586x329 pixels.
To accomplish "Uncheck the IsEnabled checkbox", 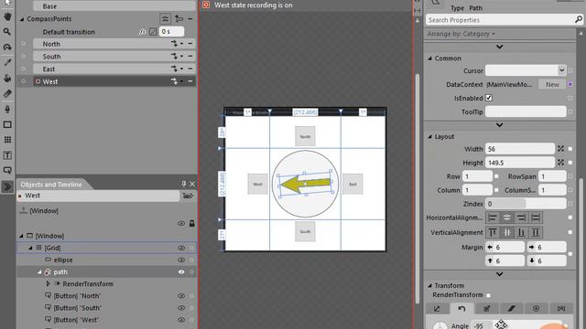I will pyautogui.click(x=489, y=98).
